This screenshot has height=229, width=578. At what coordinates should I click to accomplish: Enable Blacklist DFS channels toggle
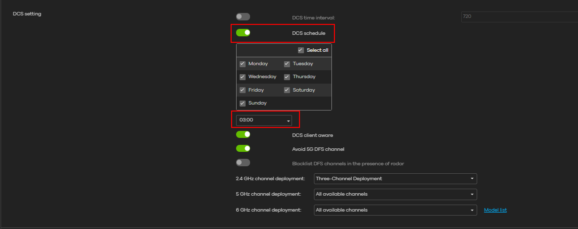click(243, 163)
